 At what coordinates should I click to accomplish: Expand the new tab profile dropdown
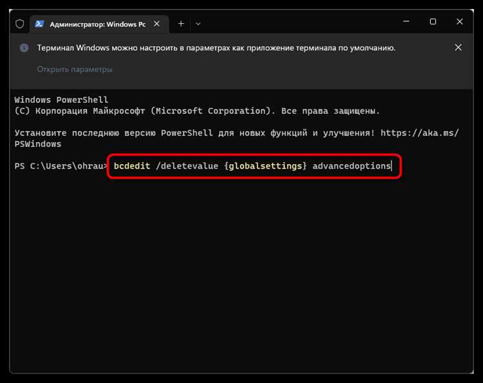coord(198,24)
